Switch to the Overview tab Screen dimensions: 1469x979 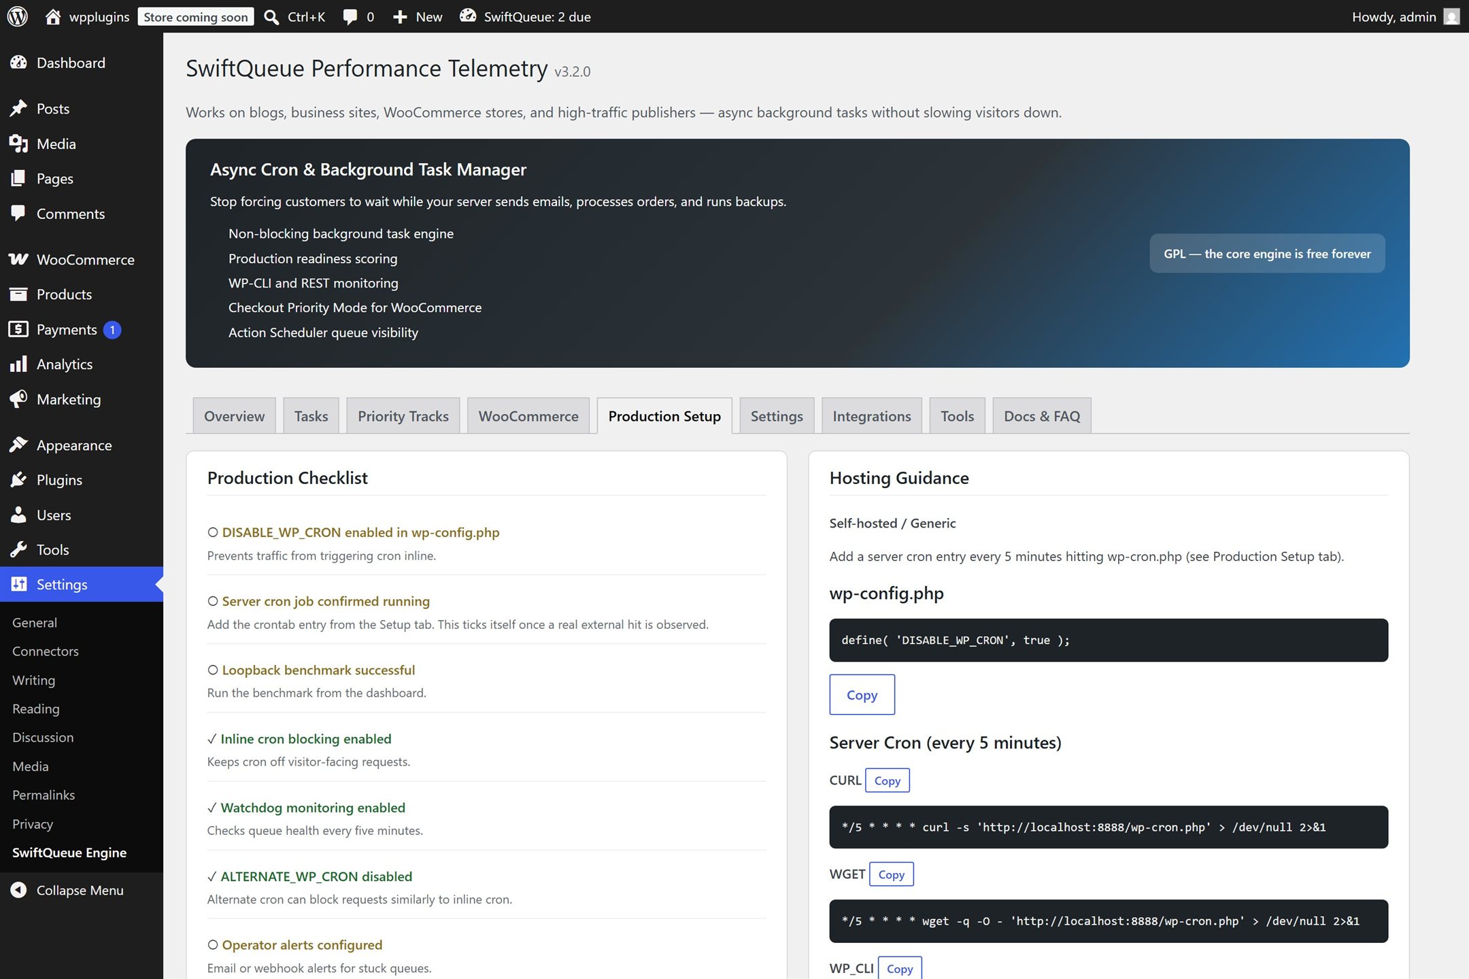[x=234, y=416]
